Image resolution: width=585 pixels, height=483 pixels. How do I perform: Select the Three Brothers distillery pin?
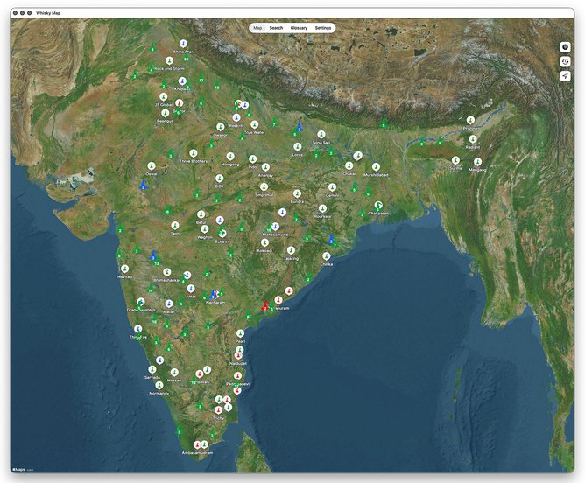[194, 153]
